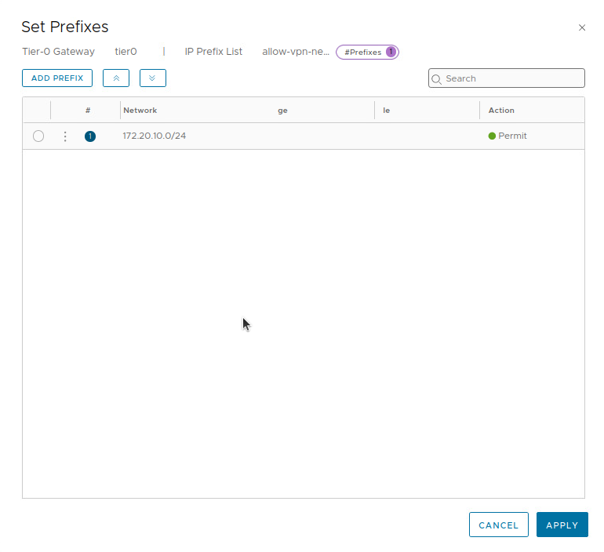Image resolution: width=604 pixels, height=552 pixels.
Task: Click the Action column header
Action: pos(501,111)
